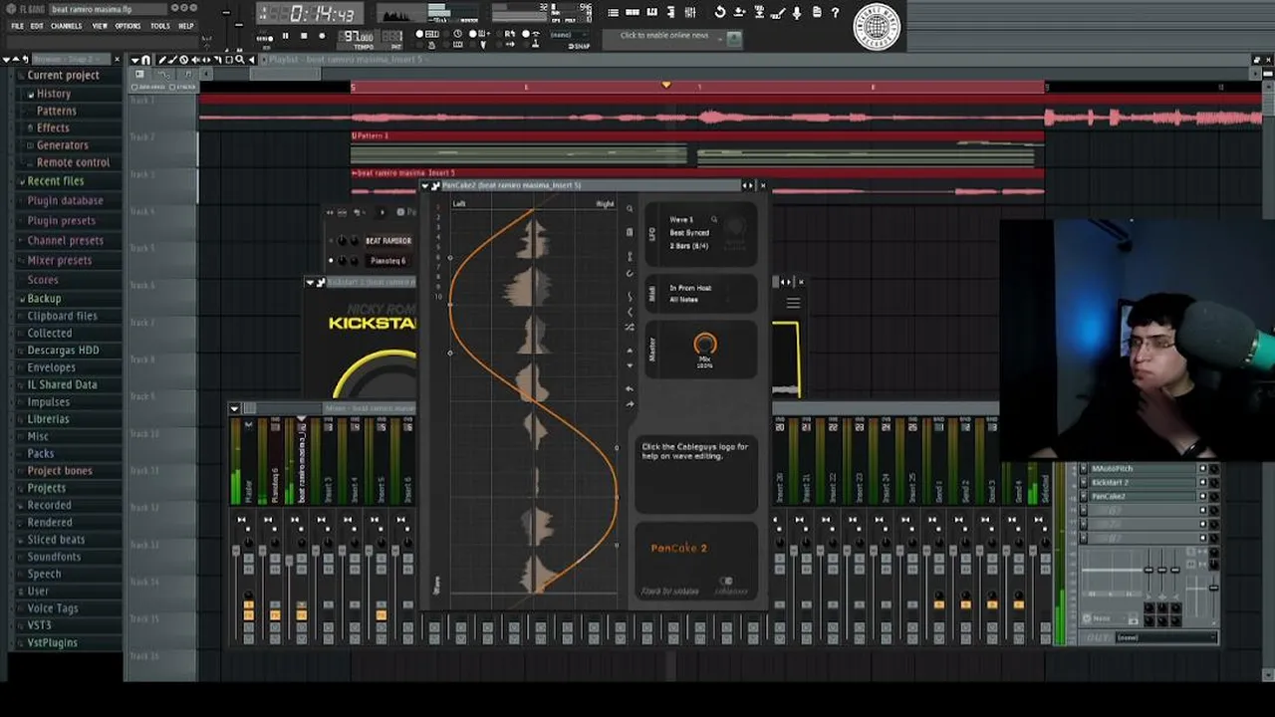The width and height of the screenshot is (1275, 717).
Task: Select the playlist paint brush tool
Action: (171, 60)
